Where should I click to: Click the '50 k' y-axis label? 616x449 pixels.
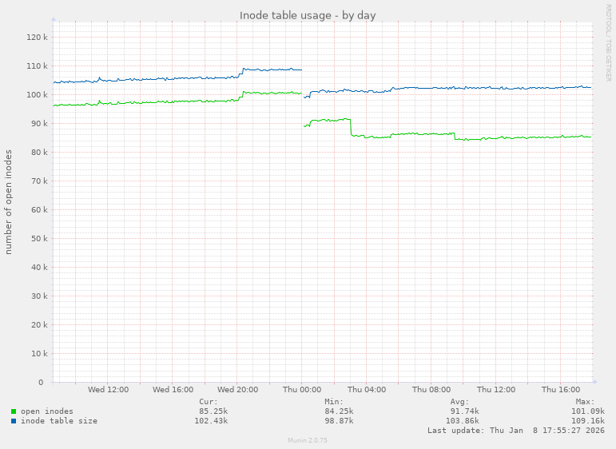pos(39,238)
